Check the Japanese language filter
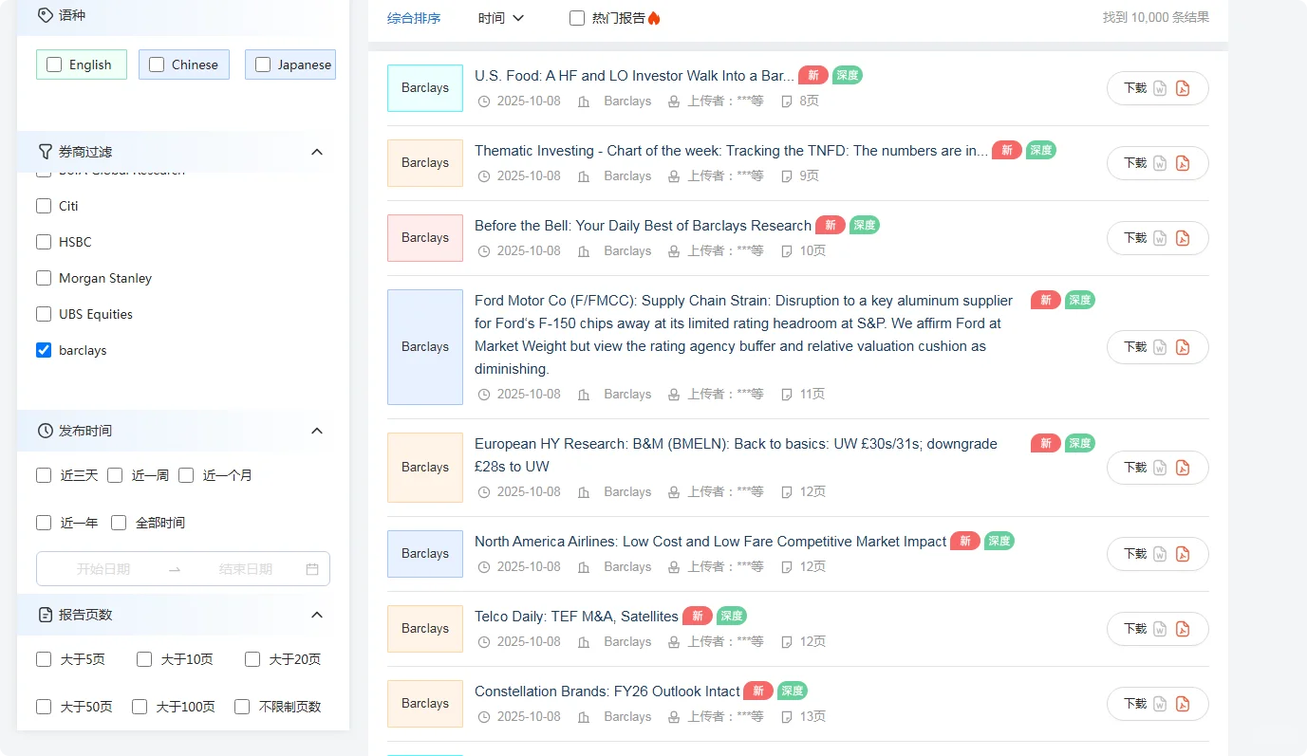Screen dimensions: 1307x756 click(263, 65)
